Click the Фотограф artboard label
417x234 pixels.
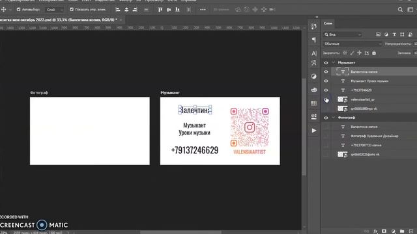(x=39, y=92)
